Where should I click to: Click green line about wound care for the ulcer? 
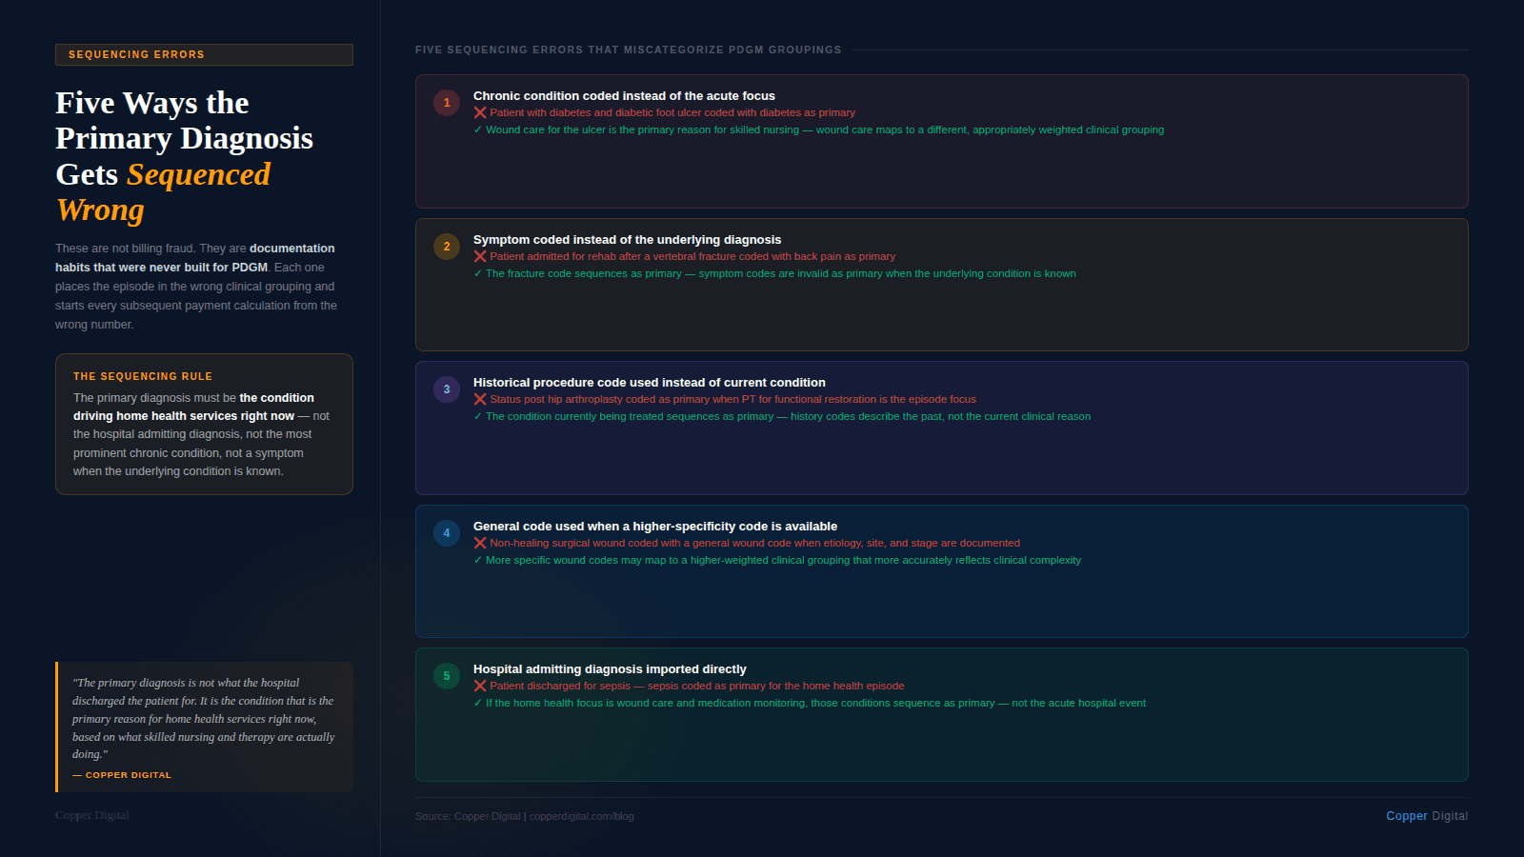(x=819, y=130)
